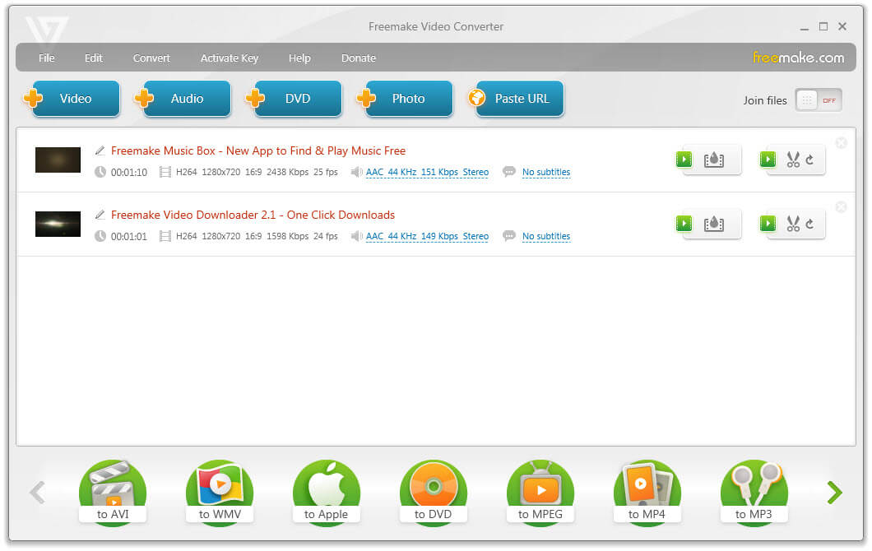
Task: Open the Help menu
Action: [299, 58]
